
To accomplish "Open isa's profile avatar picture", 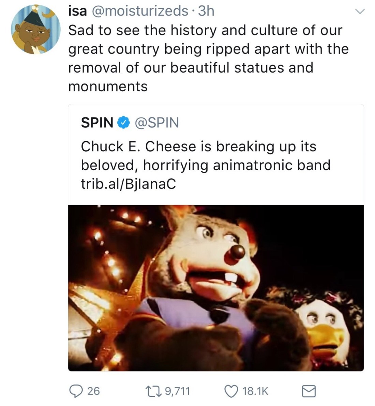I will click(x=35, y=29).
